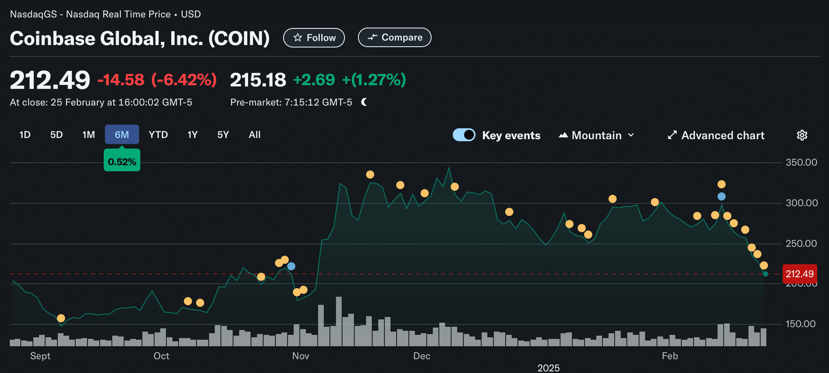Viewport: 829px width, 373px height.
Task: Follow the Coinbase Global stock
Action: [314, 38]
